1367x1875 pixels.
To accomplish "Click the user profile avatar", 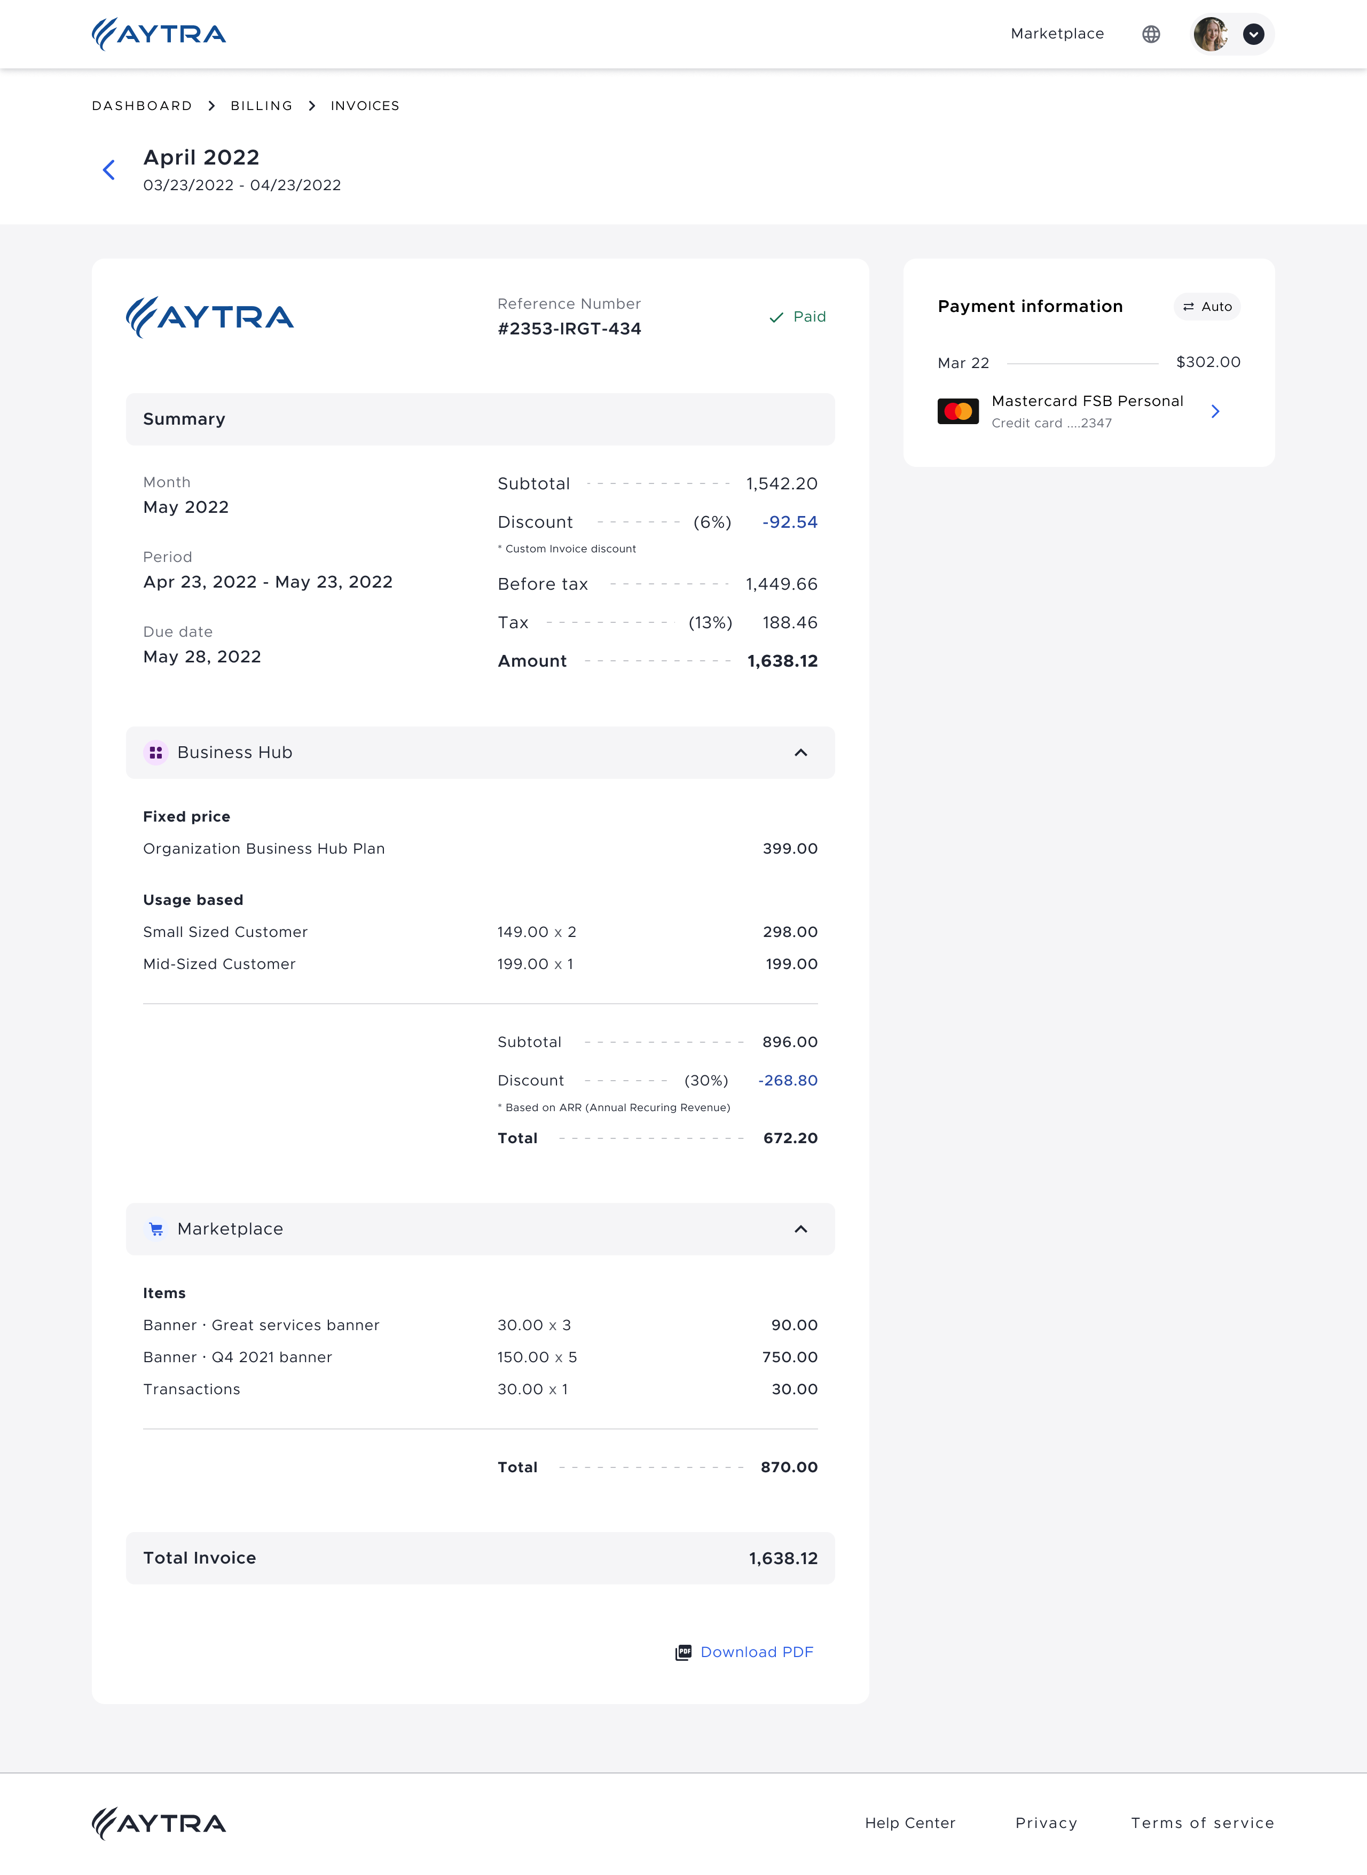I will pyautogui.click(x=1210, y=34).
